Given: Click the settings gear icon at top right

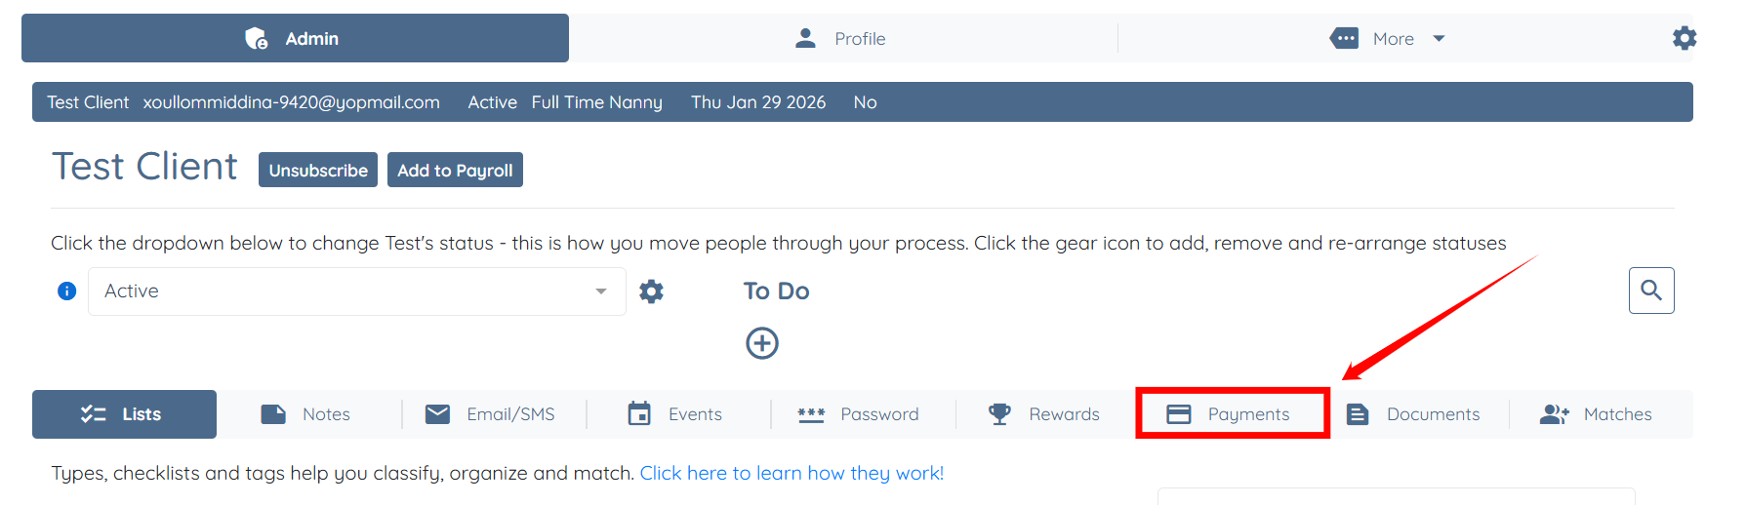Looking at the screenshot, I should click(x=1684, y=38).
